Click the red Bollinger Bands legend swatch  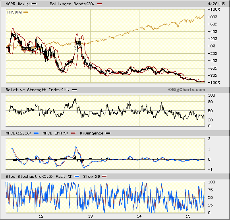(99, 4)
